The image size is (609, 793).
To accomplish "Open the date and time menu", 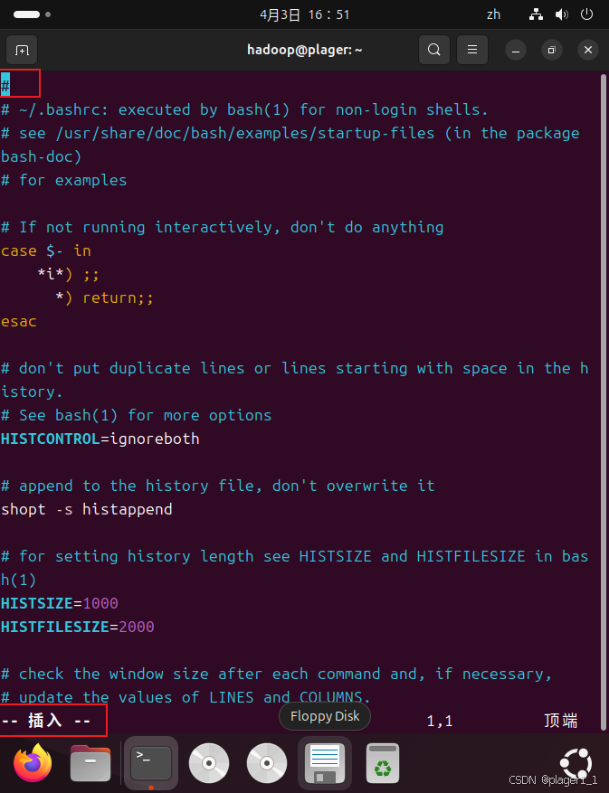I will [x=304, y=14].
